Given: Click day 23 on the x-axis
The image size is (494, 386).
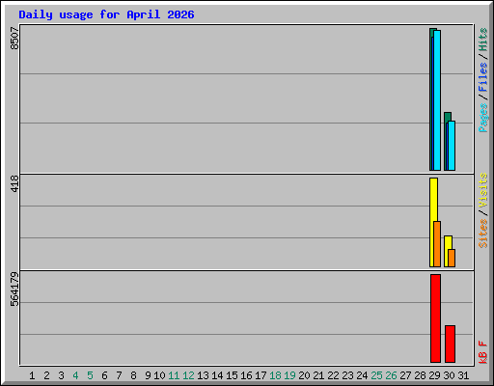Looking at the screenshot, I should pyautogui.click(x=347, y=375).
